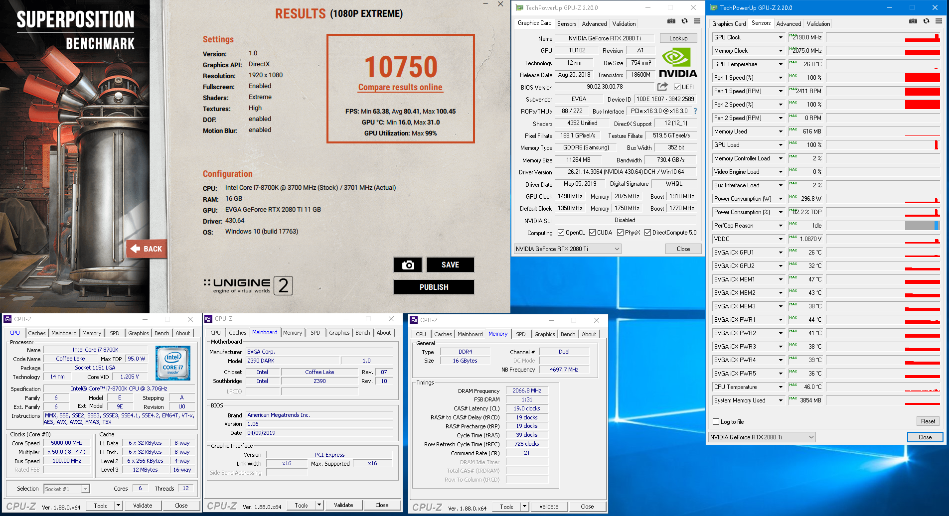Open Graphics tab in CPU-Z CPU window
This screenshot has width=949, height=516.
[138, 333]
